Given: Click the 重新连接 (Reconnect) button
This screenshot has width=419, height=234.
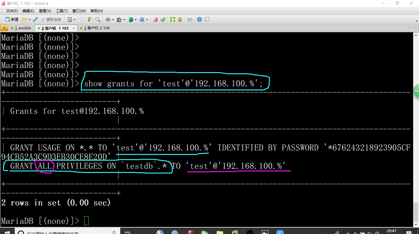Looking at the screenshot, I should (x=51, y=20).
